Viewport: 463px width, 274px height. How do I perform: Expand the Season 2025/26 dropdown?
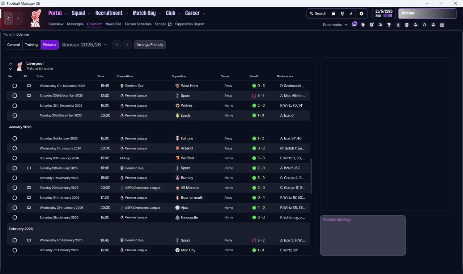85,45
